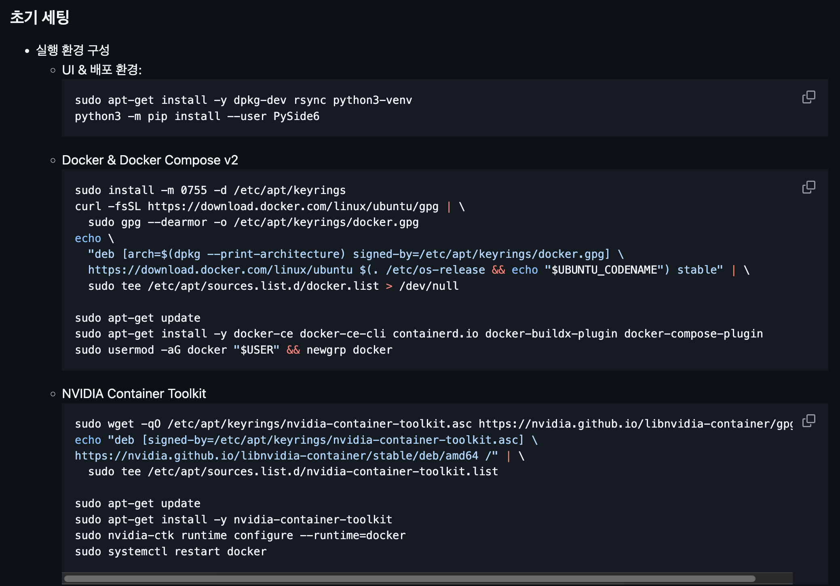Copy the Docker Compose v2 code block
Viewport: 840px width, 586px height.
[808, 187]
